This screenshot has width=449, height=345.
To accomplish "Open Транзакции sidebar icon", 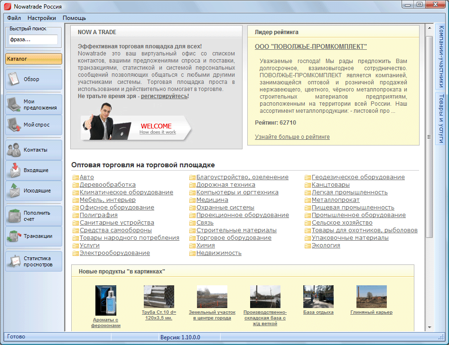I will 14,236.
